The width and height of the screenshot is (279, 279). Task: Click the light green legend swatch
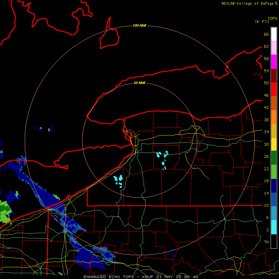pos(274,172)
